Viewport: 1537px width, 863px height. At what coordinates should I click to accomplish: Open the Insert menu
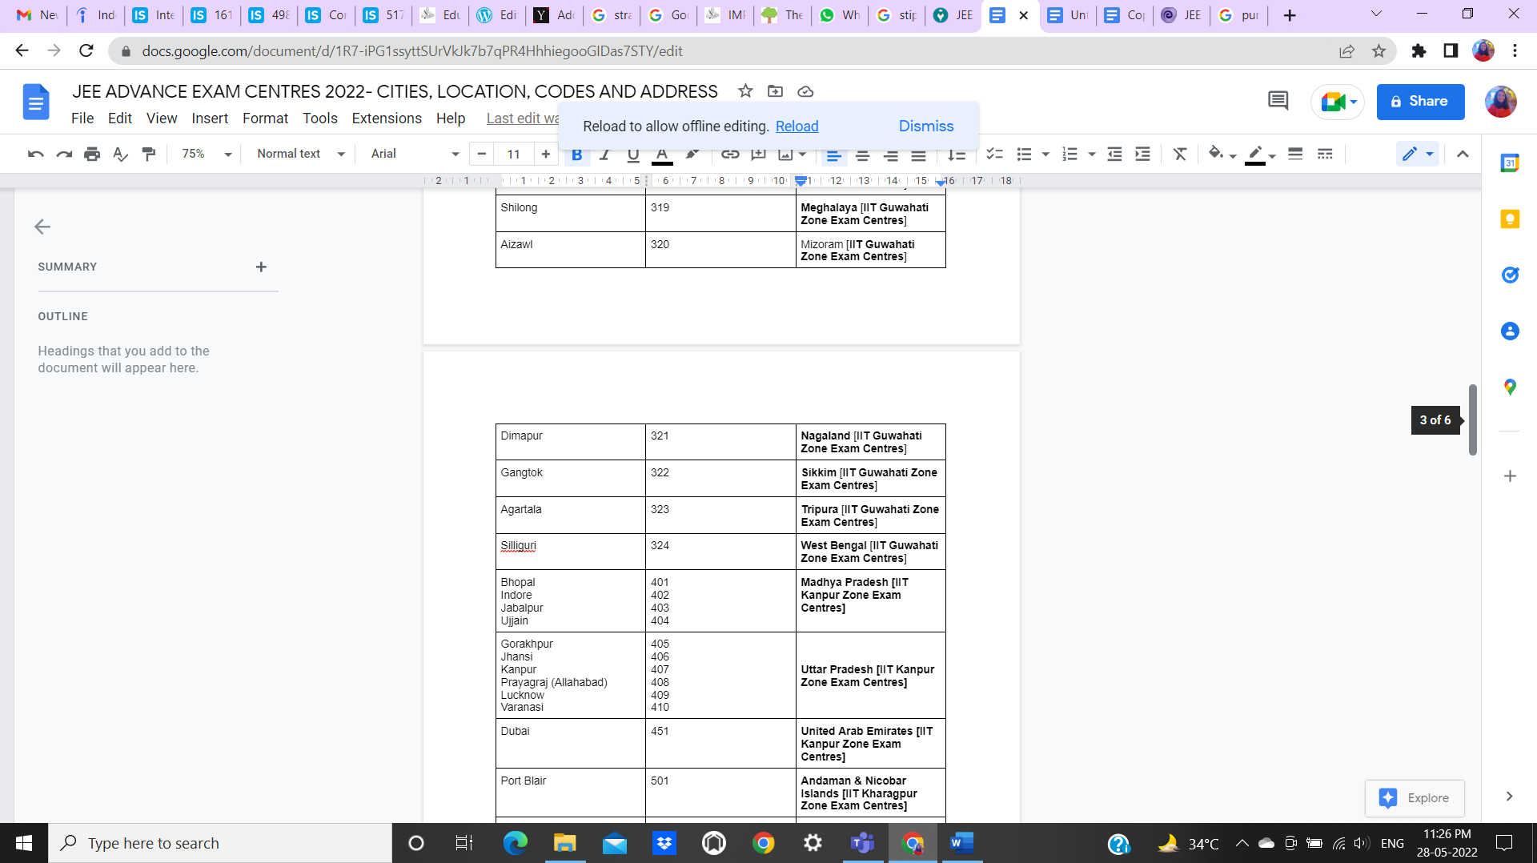pyautogui.click(x=210, y=118)
